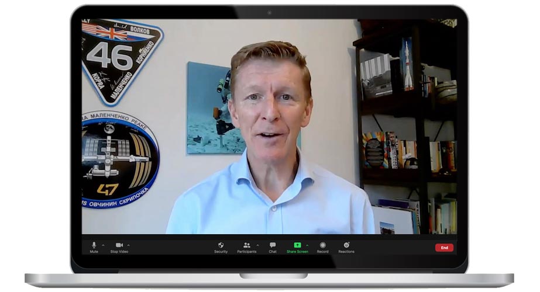Expand audio options arrow beside Mute
540x292 pixels.
click(x=103, y=245)
